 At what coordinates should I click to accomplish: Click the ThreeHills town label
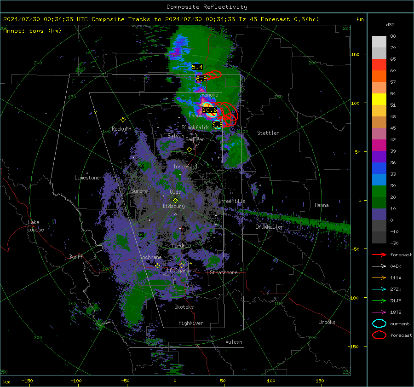pyautogui.click(x=231, y=201)
